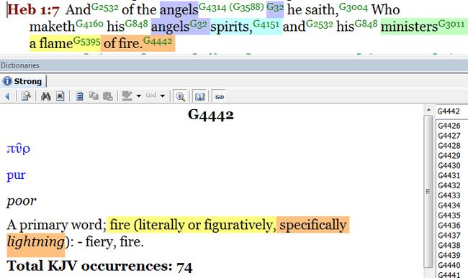The image size is (468, 278).
Task: Open Strong's number G3011 after ministers
Action: pos(451,24)
